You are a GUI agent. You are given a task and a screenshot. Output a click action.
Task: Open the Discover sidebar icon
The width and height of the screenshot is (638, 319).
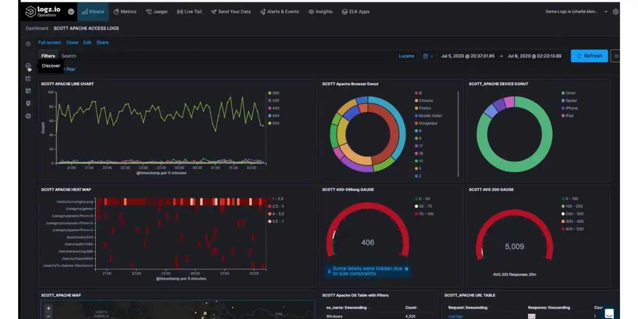28,66
